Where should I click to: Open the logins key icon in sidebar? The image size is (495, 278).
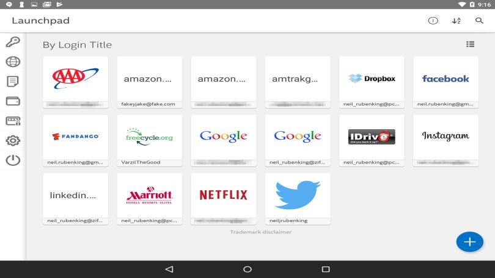(x=13, y=42)
